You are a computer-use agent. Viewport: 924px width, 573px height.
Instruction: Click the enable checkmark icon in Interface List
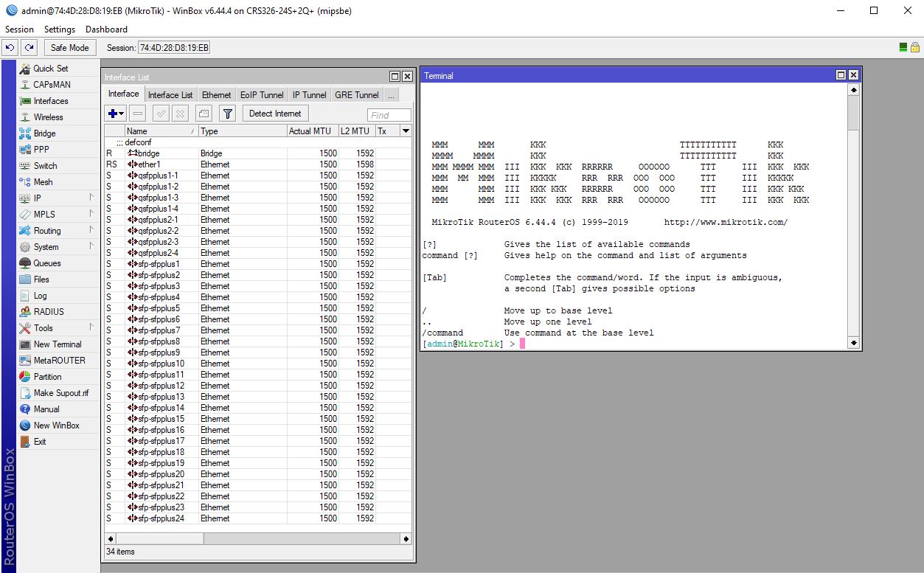click(x=161, y=114)
